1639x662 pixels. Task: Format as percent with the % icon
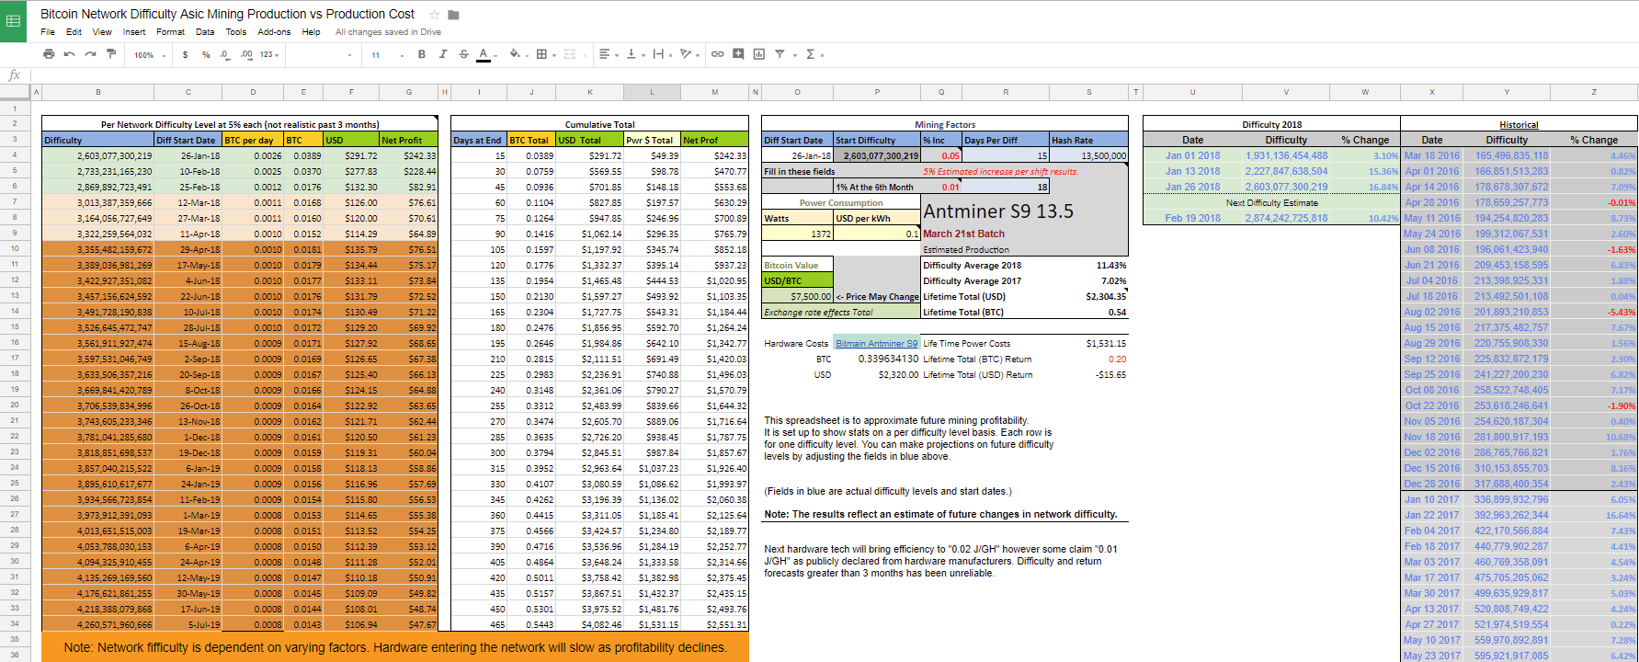coord(206,55)
